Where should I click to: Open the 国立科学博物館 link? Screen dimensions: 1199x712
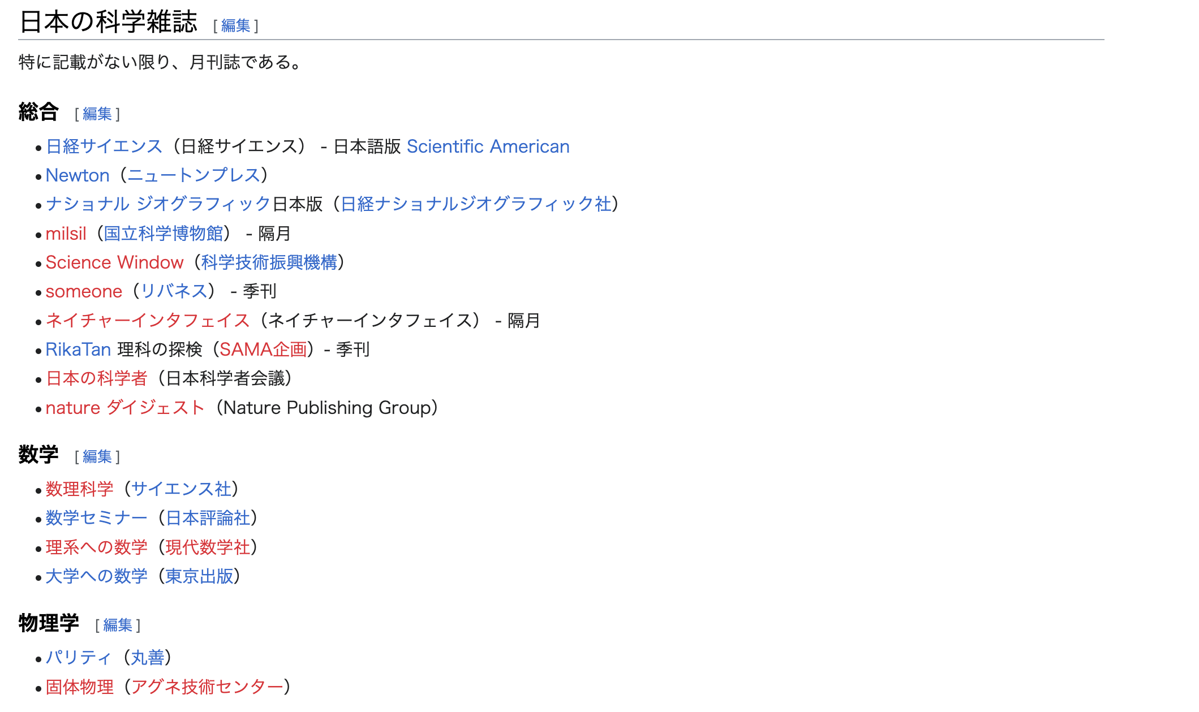point(164,234)
